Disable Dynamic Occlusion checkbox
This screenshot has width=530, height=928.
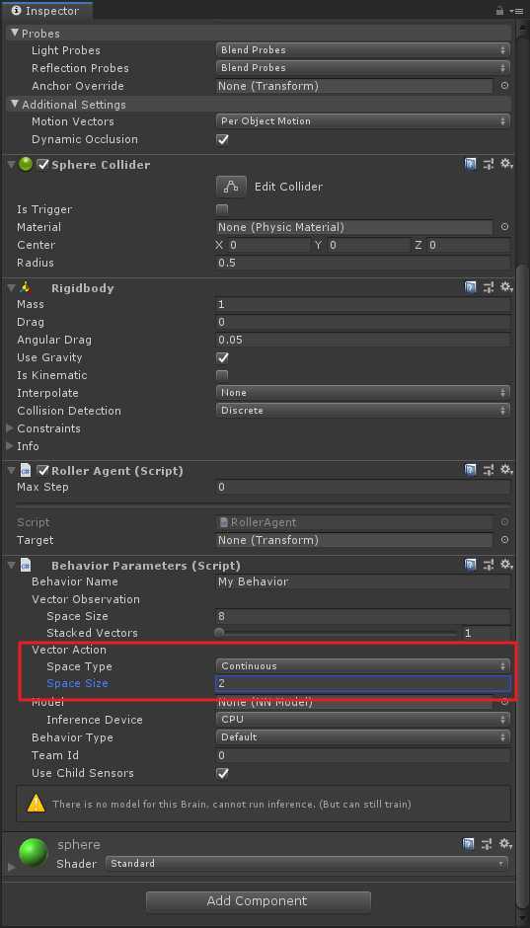click(222, 139)
